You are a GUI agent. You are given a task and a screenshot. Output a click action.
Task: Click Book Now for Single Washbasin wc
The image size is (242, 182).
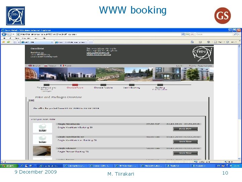pyautogui.click(x=185, y=142)
